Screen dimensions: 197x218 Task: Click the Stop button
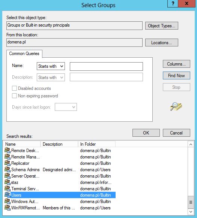176,87
